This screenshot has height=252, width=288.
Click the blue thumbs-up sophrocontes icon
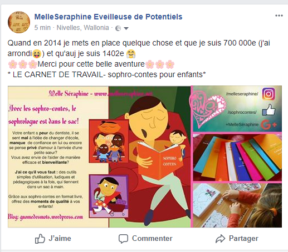click(x=269, y=110)
